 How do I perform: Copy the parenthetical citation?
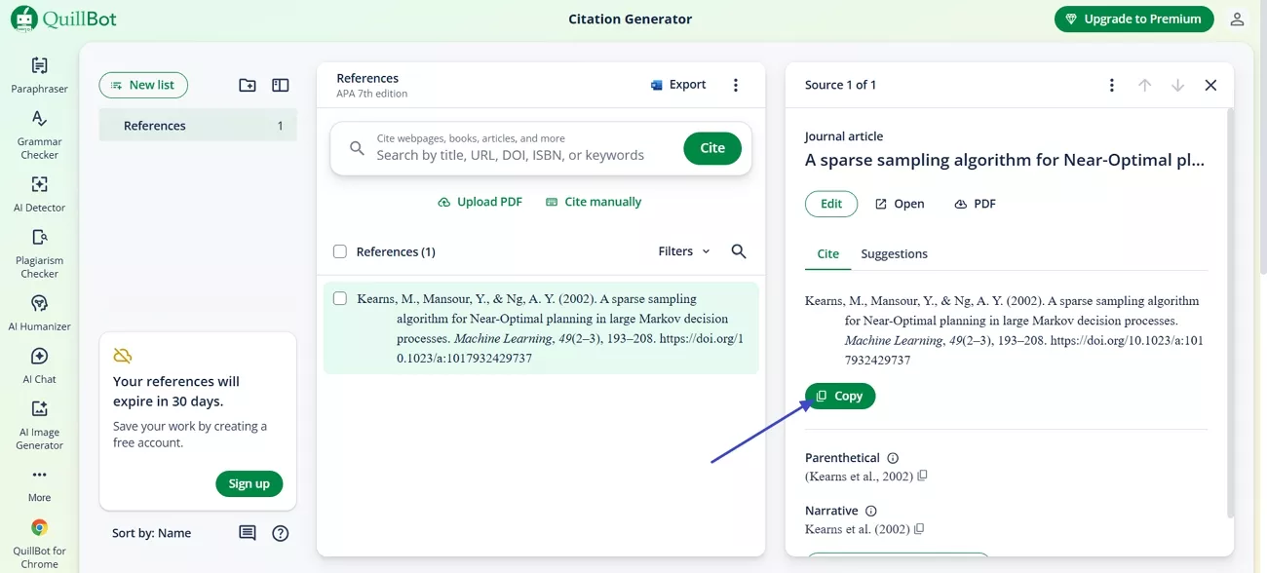921,476
